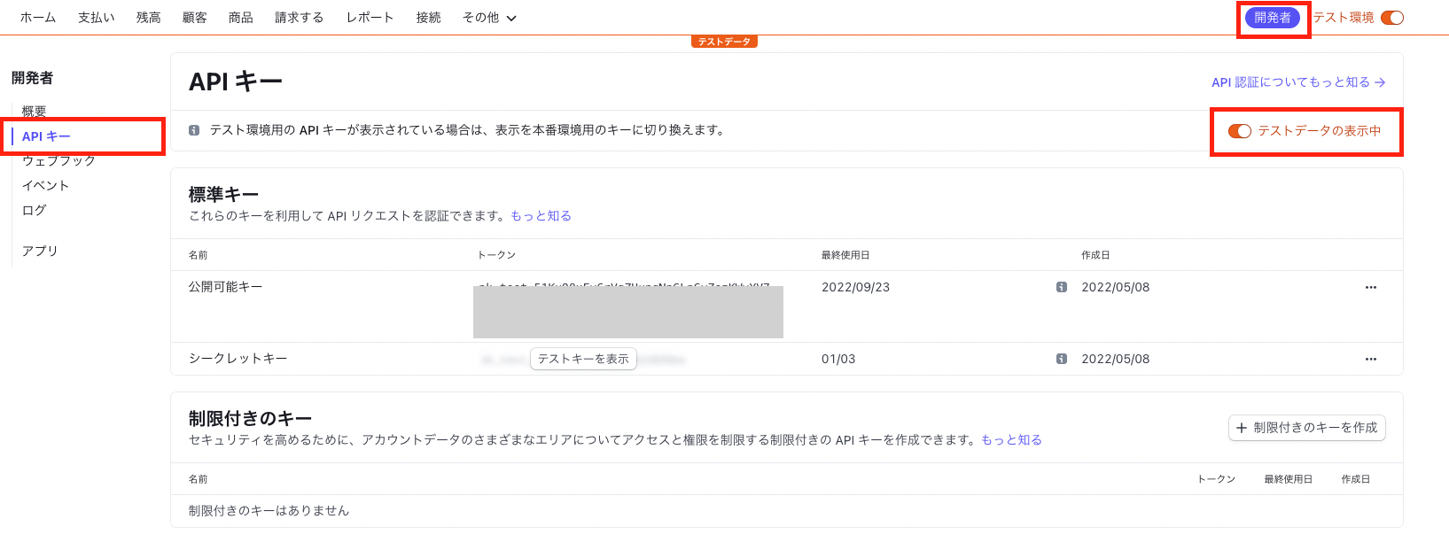Open three-dot menu for シークレットキー row
Viewport: 1449px width, 558px height.
click(1370, 359)
